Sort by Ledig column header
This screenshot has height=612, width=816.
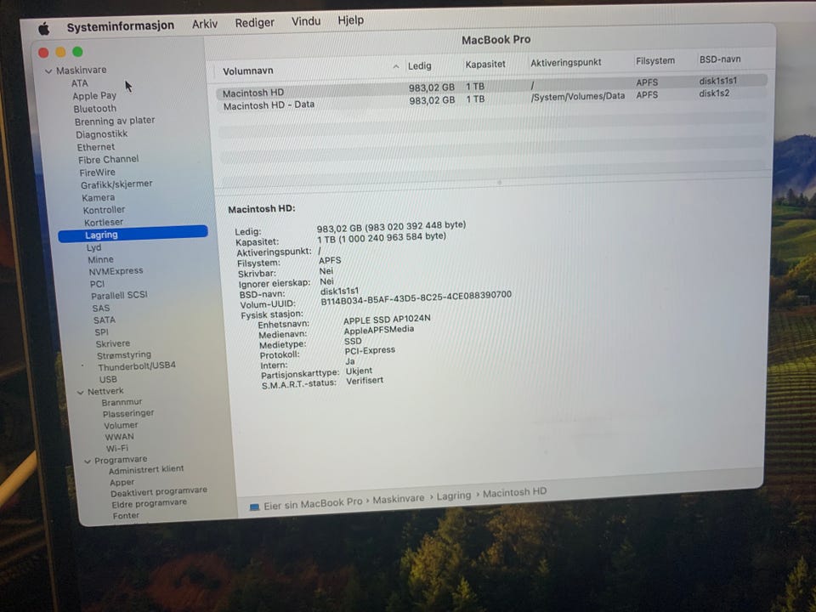(x=419, y=66)
